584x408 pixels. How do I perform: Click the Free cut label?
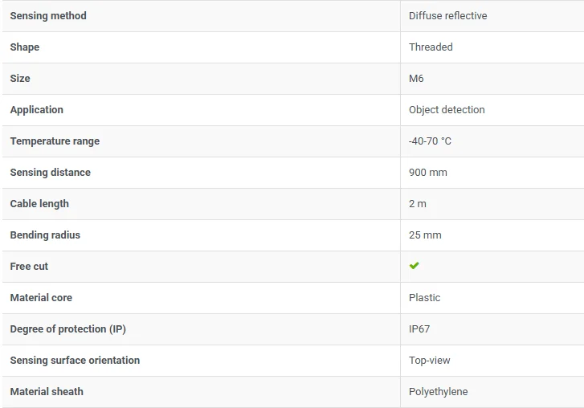coord(29,266)
